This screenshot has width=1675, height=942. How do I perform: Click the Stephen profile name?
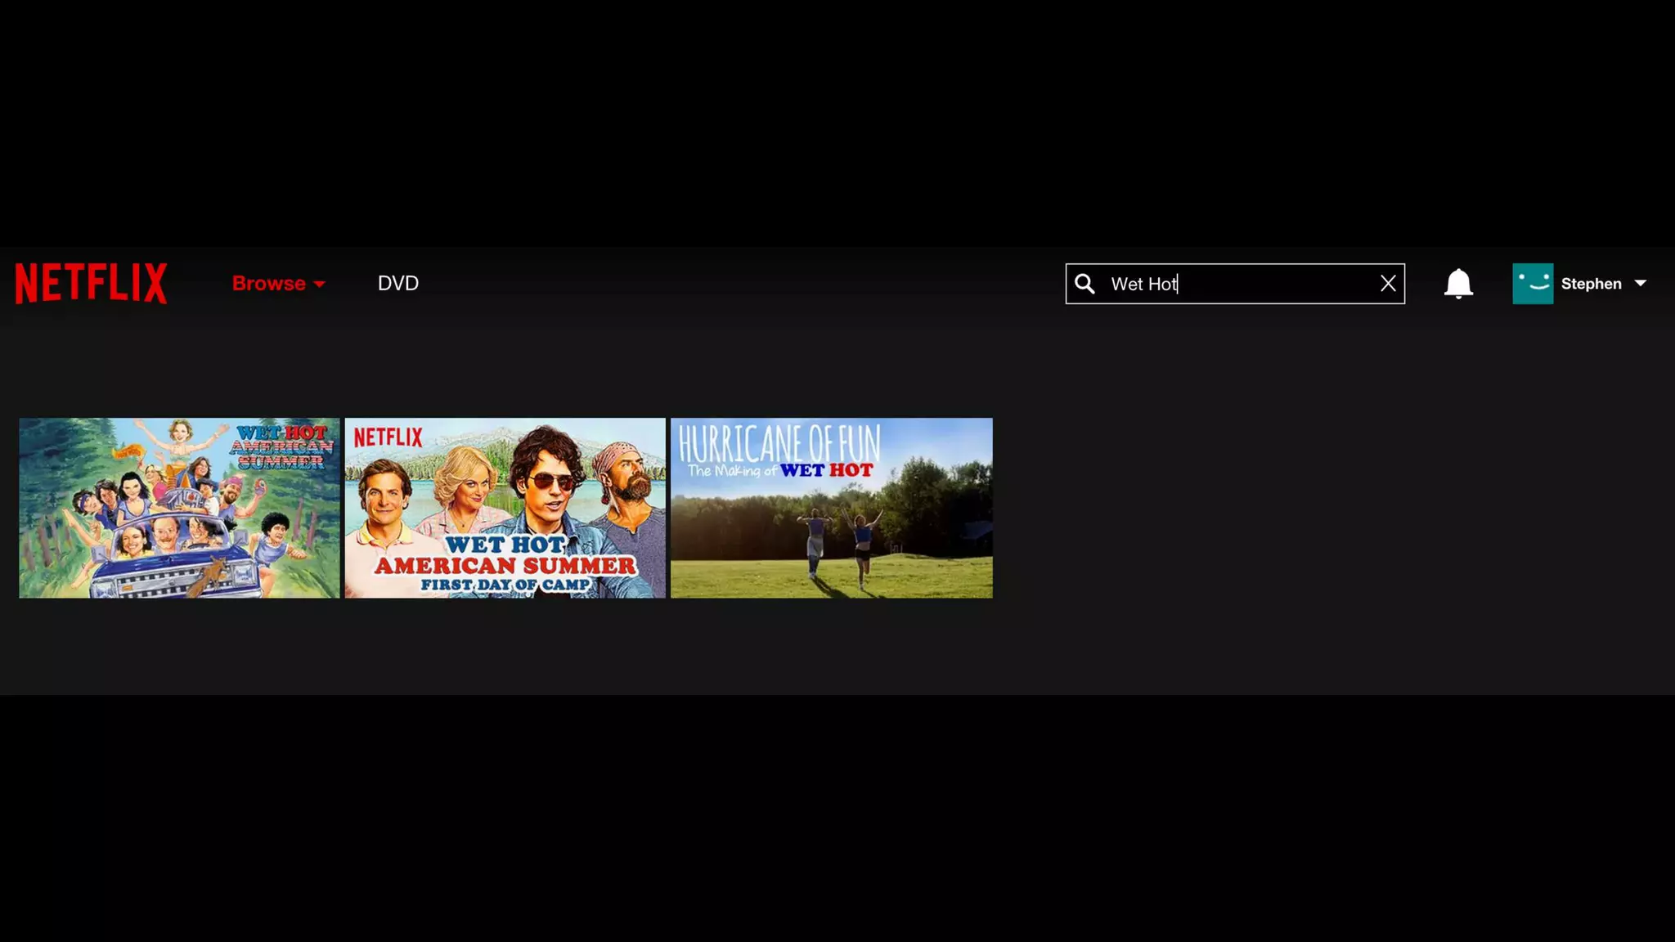point(1591,284)
